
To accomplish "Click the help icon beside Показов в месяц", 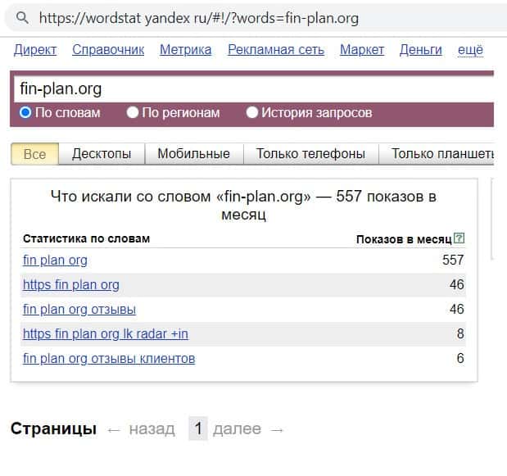I will 459,239.
